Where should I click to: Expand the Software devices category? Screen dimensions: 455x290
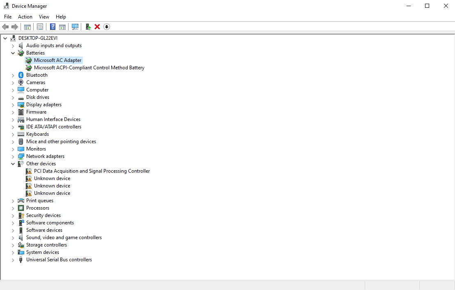tap(13, 230)
